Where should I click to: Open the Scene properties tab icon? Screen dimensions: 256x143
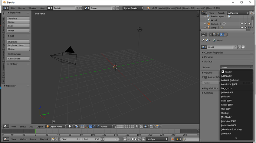(218, 35)
